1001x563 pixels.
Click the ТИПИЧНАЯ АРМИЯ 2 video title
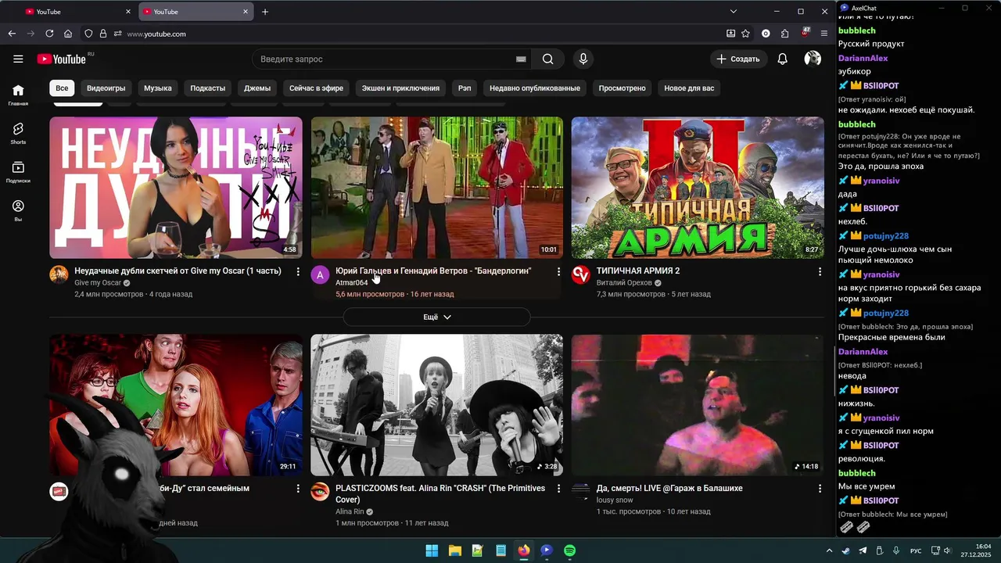[638, 271]
